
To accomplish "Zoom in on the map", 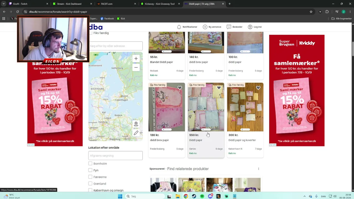I will click(x=136, y=59).
